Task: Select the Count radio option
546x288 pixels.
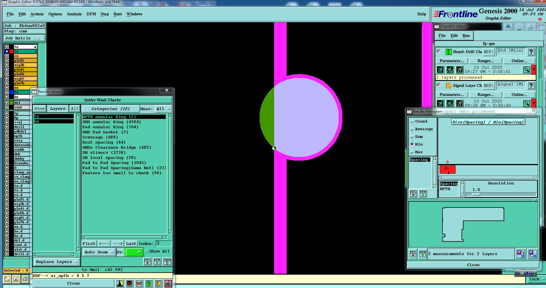Action: [412, 121]
